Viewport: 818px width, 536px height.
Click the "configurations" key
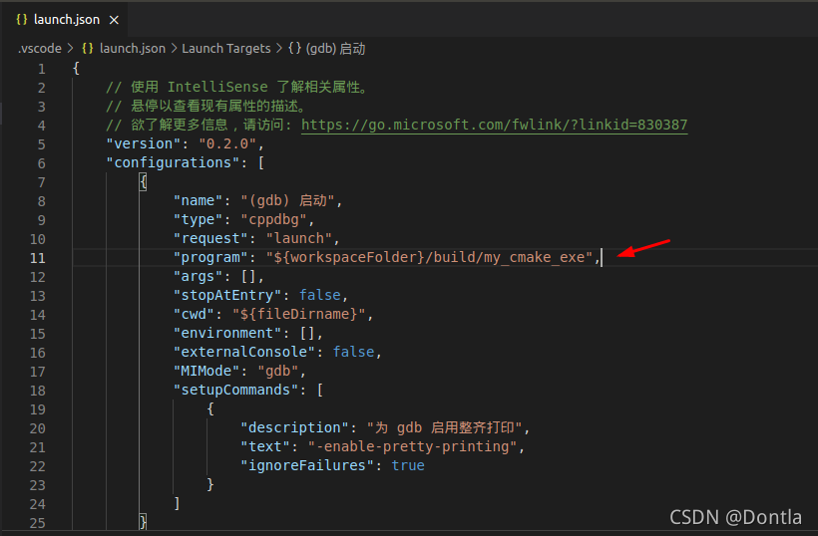173,162
